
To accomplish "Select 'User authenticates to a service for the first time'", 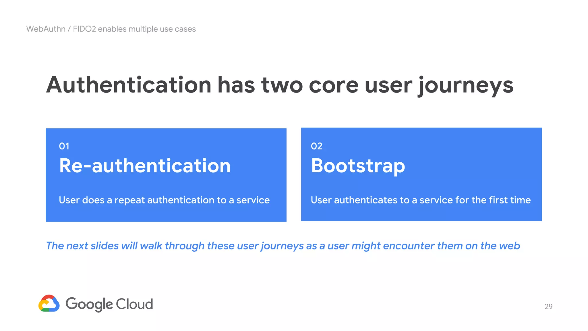I will 421,200.
